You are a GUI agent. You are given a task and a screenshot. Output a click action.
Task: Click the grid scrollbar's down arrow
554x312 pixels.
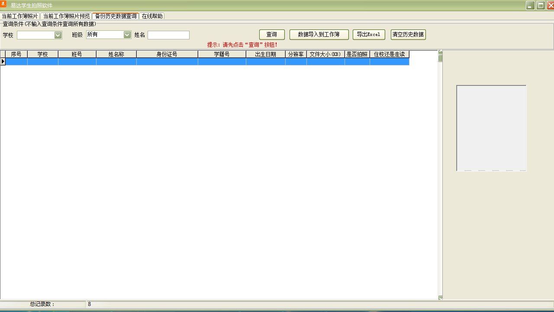[x=441, y=298]
